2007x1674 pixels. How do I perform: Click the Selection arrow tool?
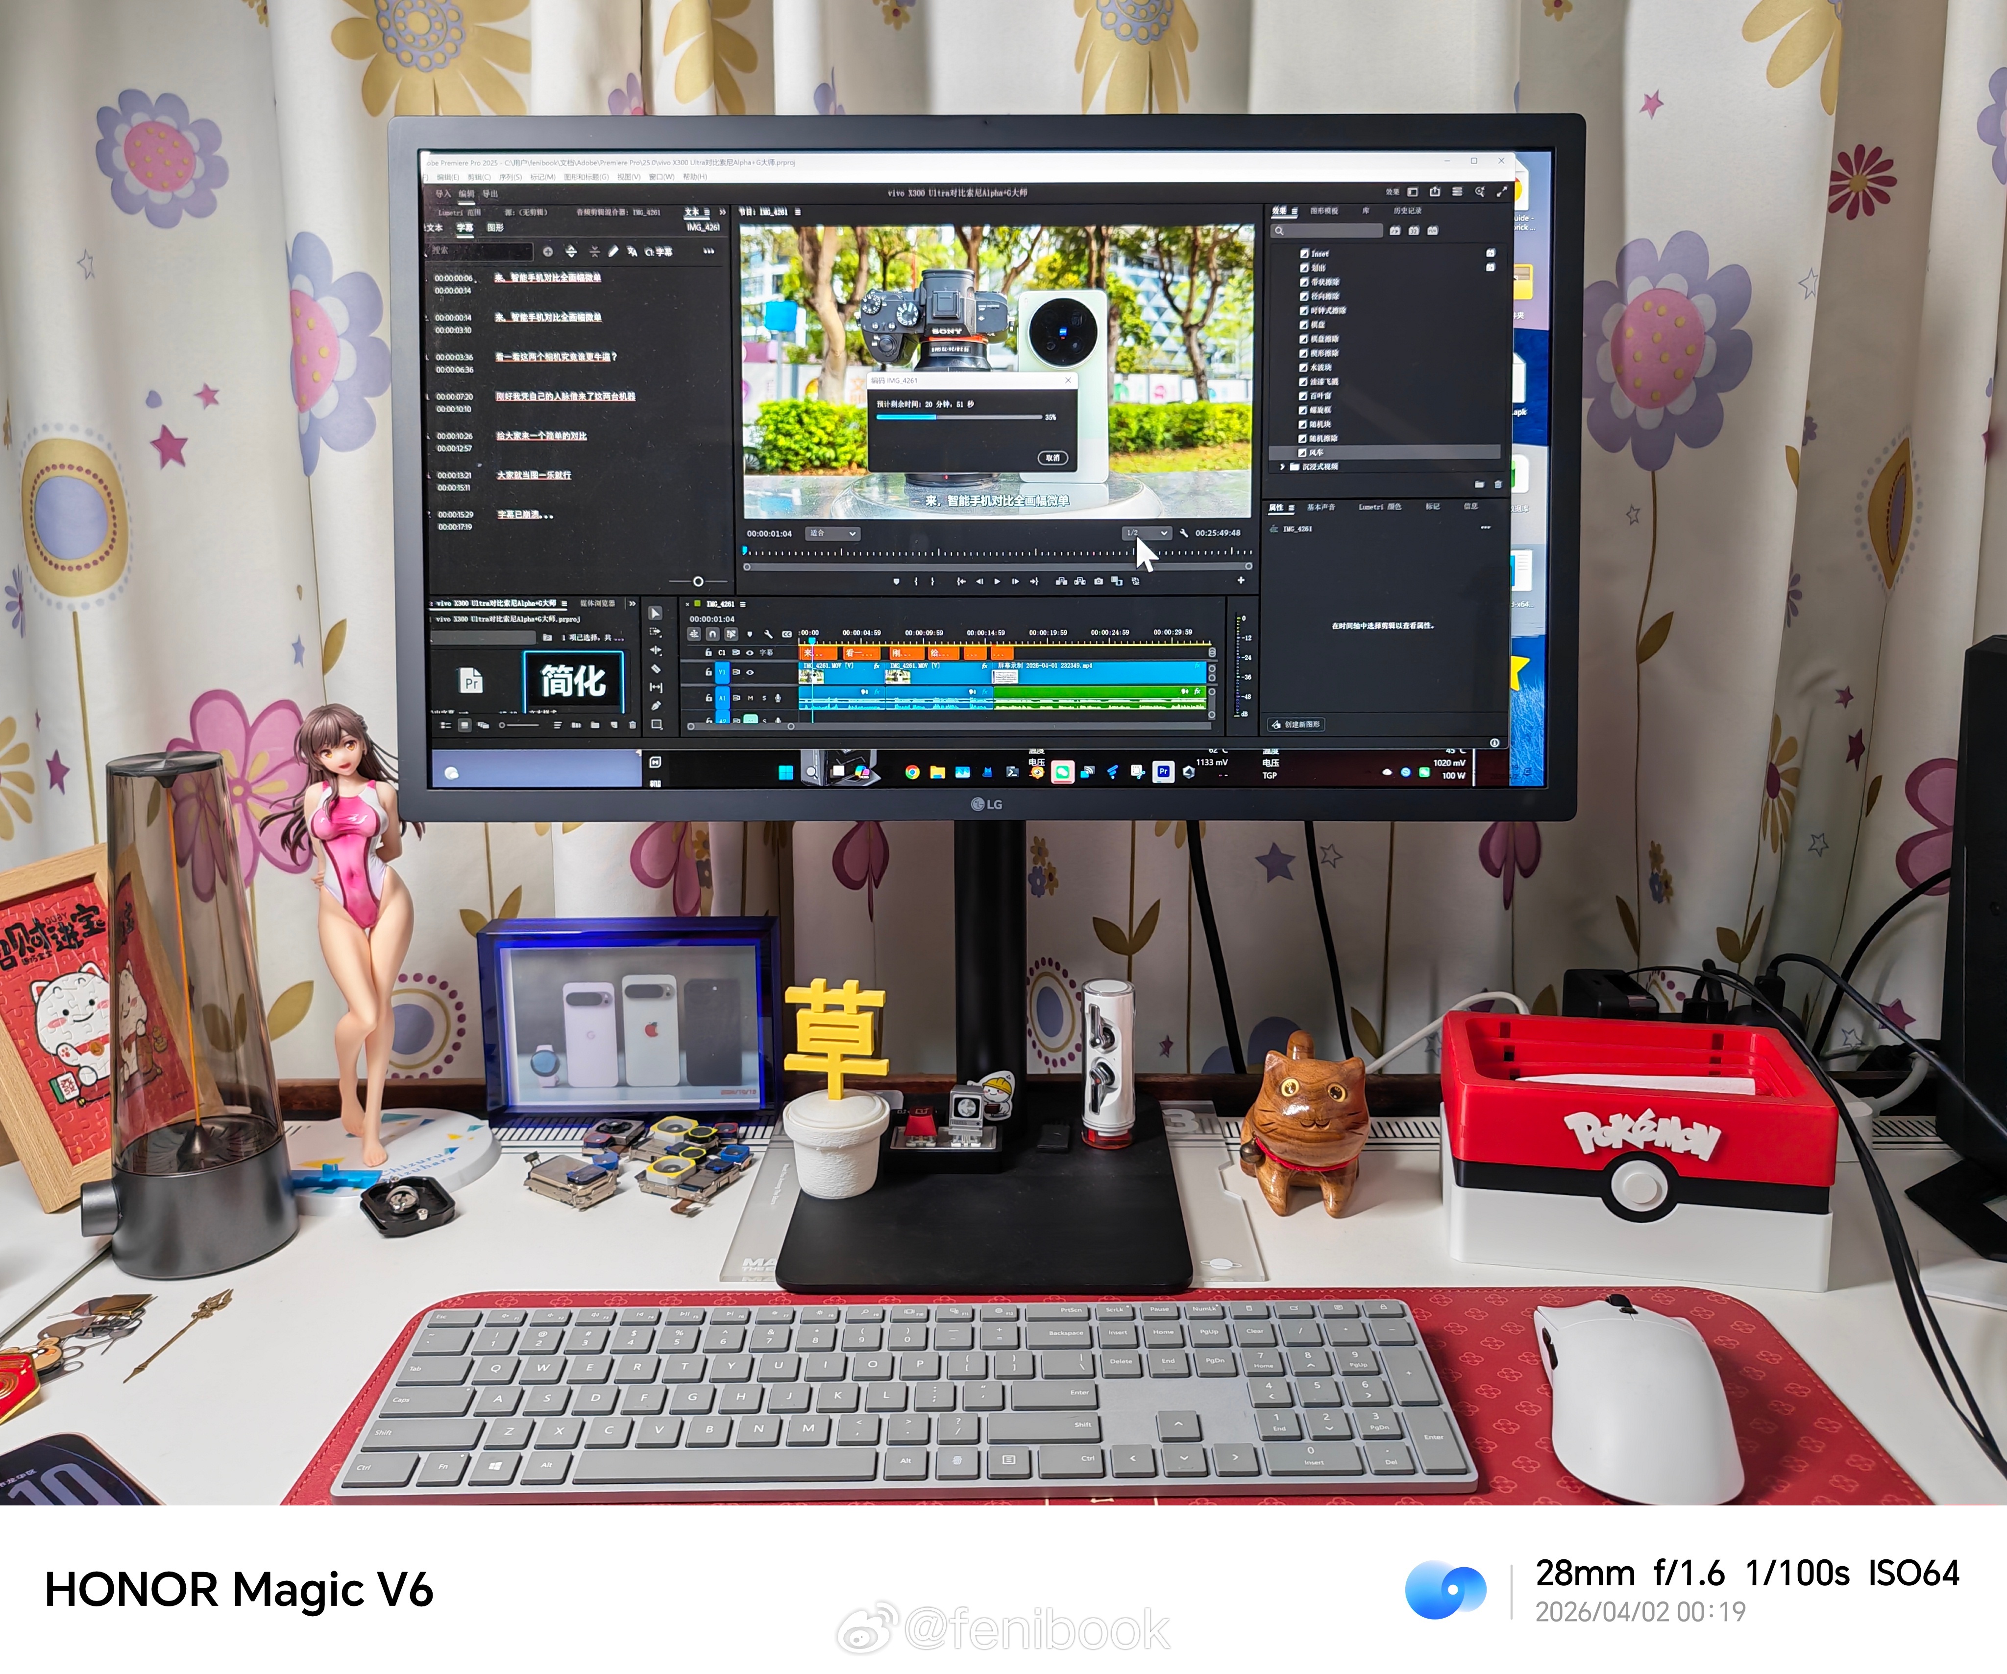coord(656,613)
